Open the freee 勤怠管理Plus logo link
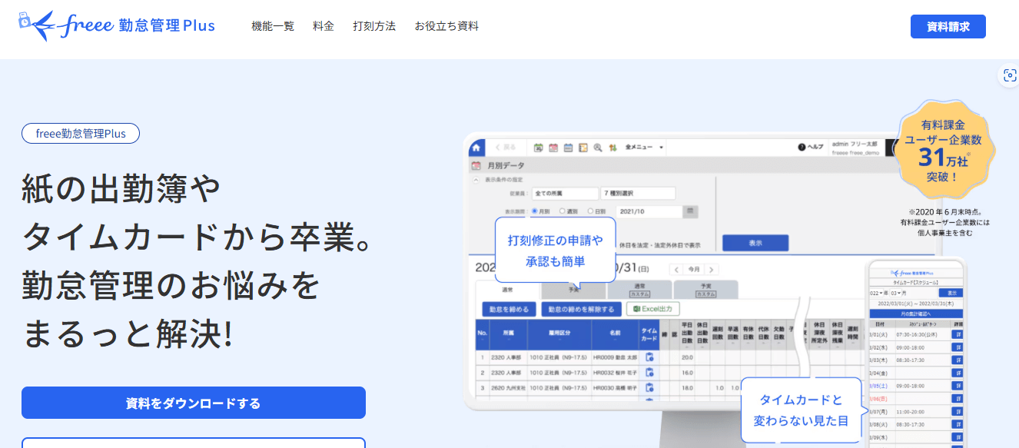The width and height of the screenshot is (1019, 448). click(x=117, y=25)
